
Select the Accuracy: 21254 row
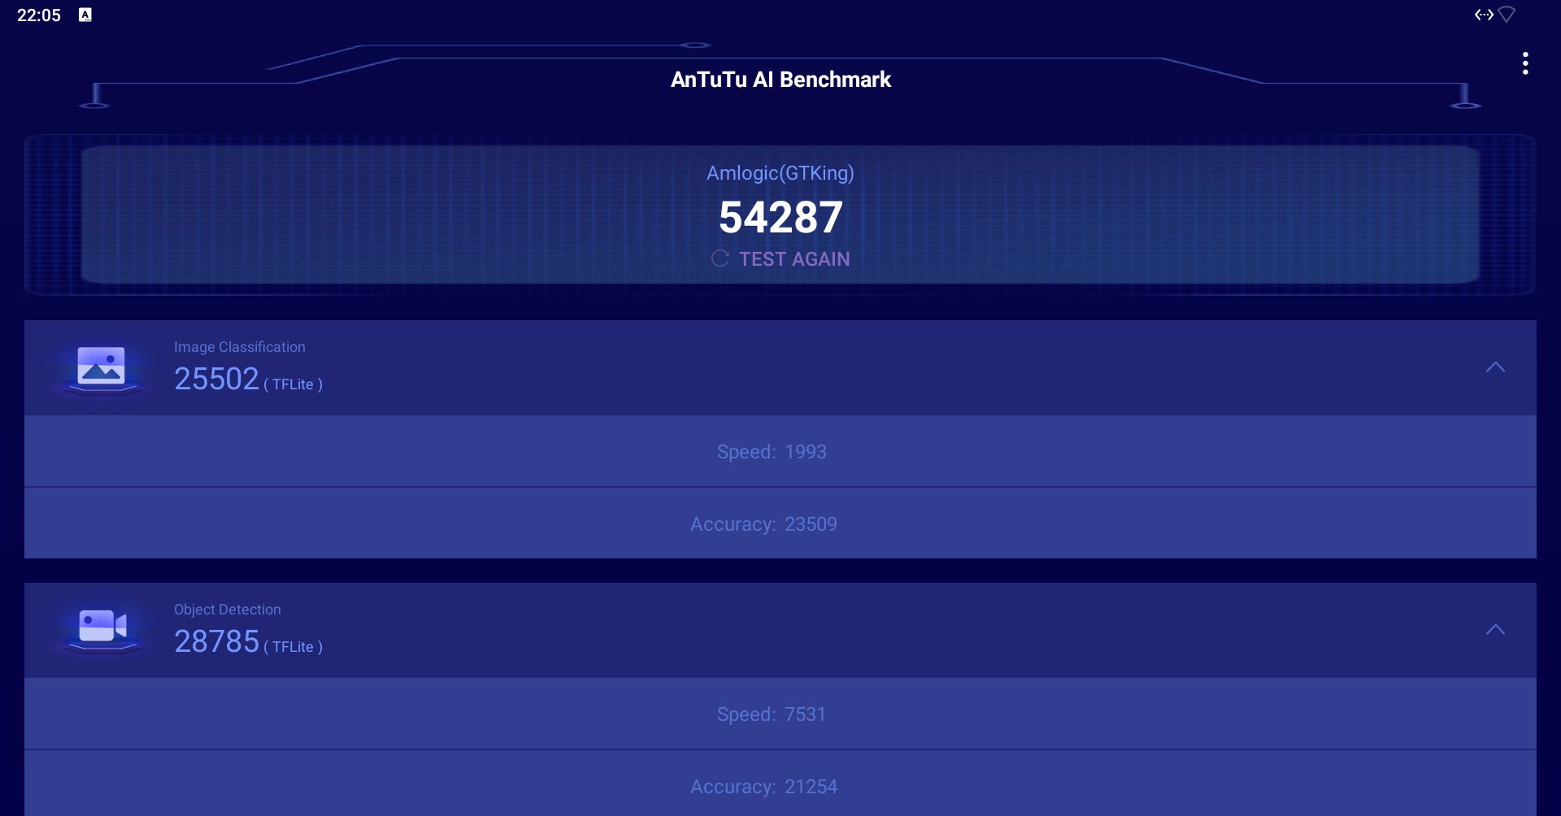point(780,784)
